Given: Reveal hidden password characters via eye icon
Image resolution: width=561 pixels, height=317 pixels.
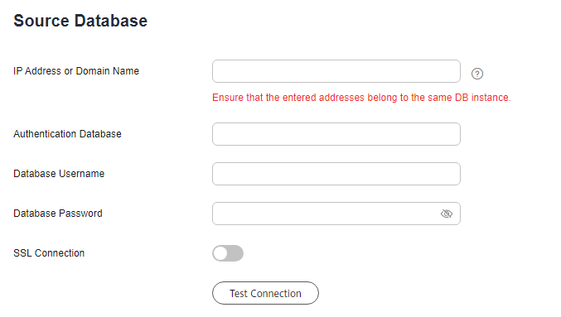Looking at the screenshot, I should 446,214.
